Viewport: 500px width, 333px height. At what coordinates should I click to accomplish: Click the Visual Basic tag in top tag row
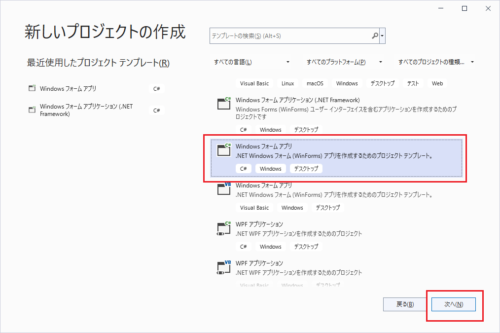coord(254,83)
